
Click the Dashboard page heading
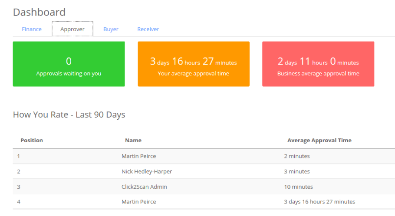pyautogui.click(x=39, y=12)
